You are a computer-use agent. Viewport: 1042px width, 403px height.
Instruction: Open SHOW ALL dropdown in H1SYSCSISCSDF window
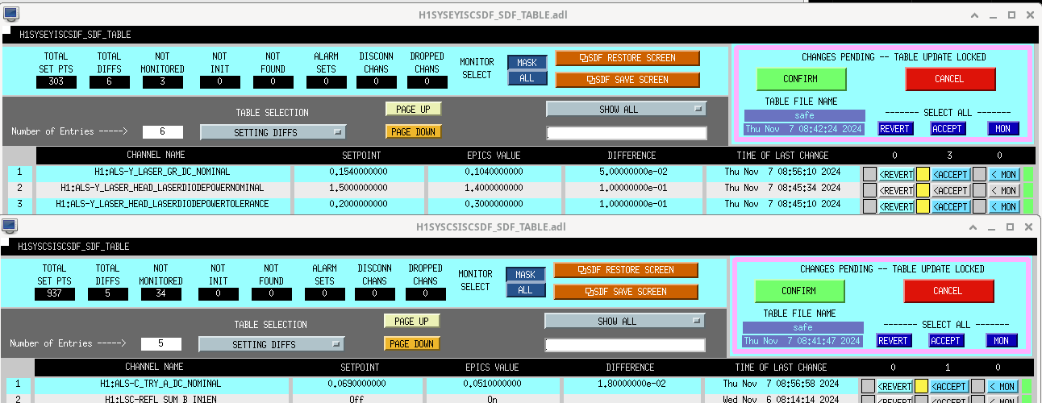(x=624, y=321)
